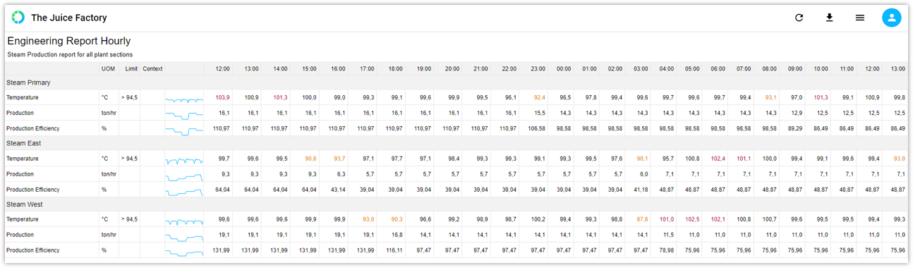Open the user profile avatar
The height and width of the screenshot is (268, 913).
pyautogui.click(x=891, y=18)
